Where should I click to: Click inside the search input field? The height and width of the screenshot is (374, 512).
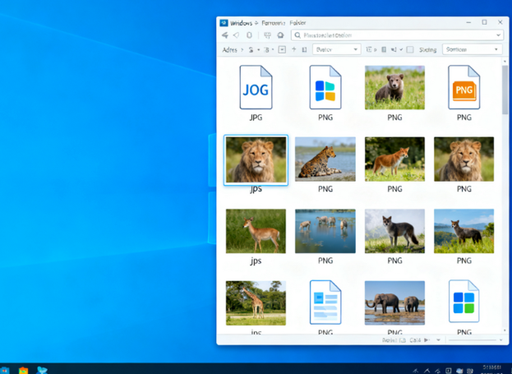point(397,35)
